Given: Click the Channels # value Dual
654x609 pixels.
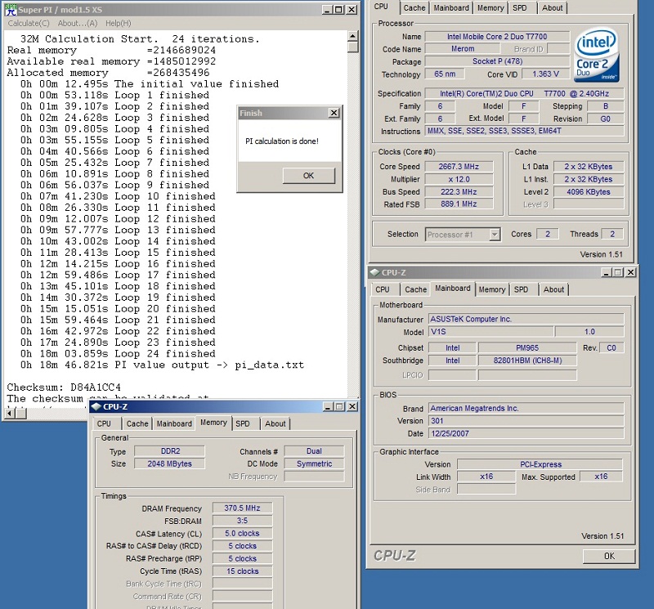Looking at the screenshot, I should (314, 451).
